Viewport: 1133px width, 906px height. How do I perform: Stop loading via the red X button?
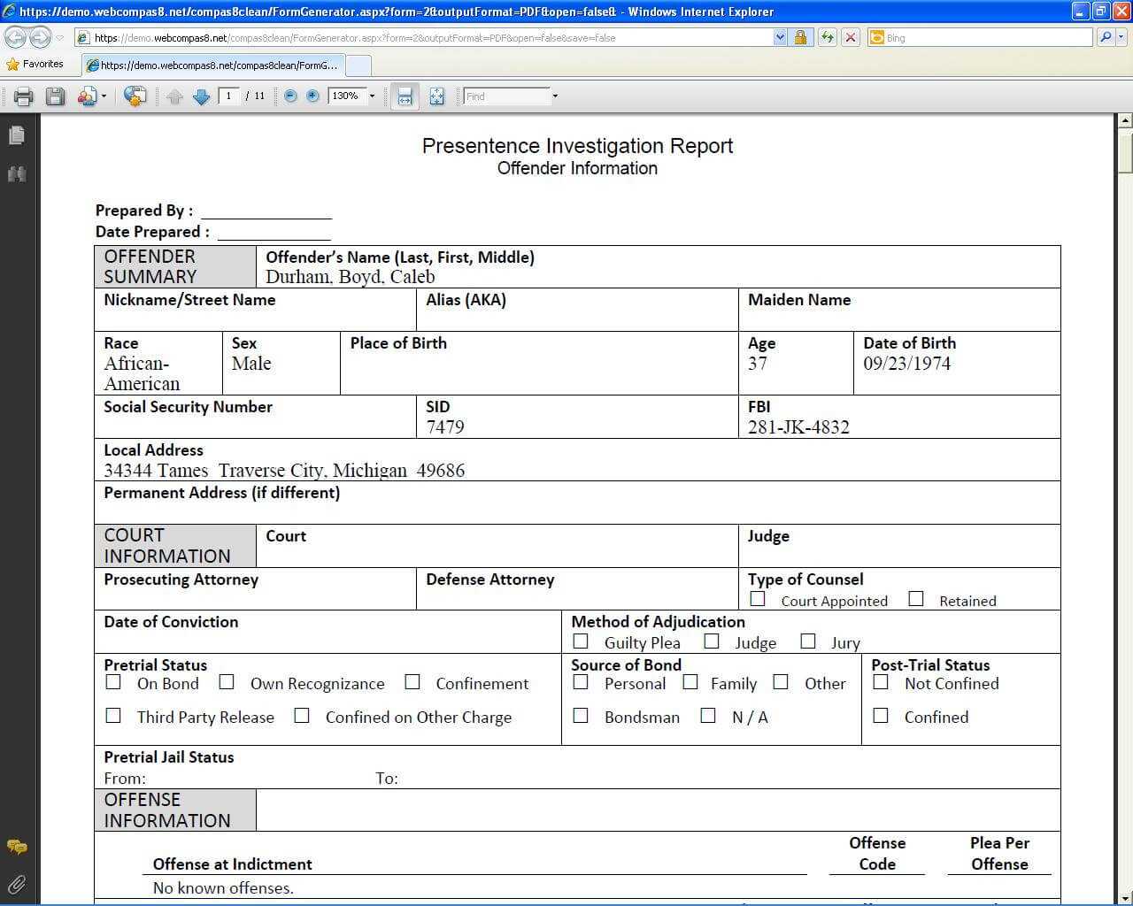(x=852, y=37)
